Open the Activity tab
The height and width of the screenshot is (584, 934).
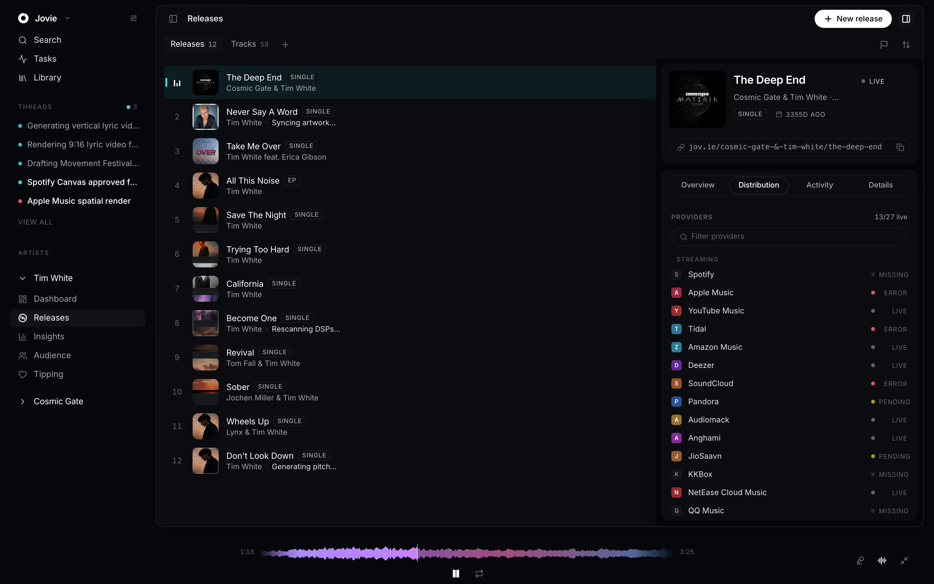click(x=820, y=185)
